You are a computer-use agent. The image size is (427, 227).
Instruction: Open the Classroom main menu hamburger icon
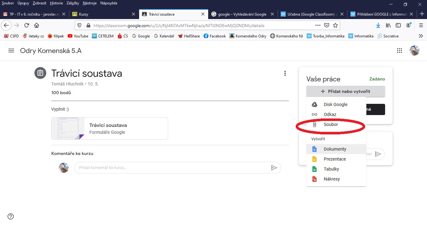pyautogui.click(x=11, y=51)
